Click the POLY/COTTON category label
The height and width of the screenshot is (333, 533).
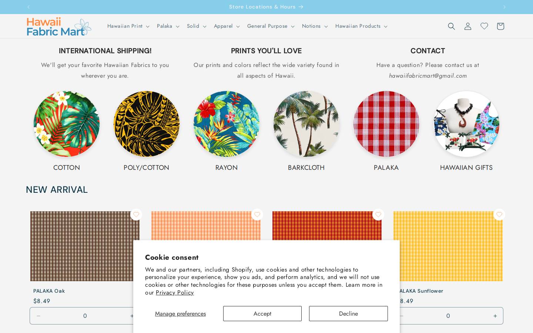point(147,168)
